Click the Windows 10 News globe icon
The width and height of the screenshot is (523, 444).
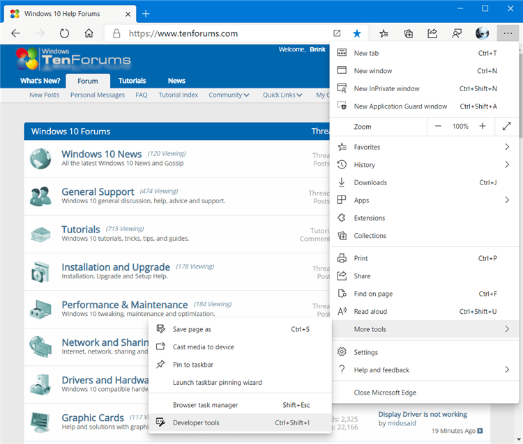click(x=40, y=159)
